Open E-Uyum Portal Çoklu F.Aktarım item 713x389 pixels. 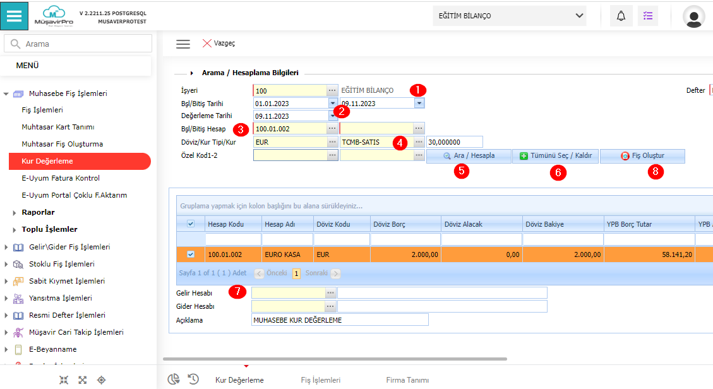pos(74,195)
